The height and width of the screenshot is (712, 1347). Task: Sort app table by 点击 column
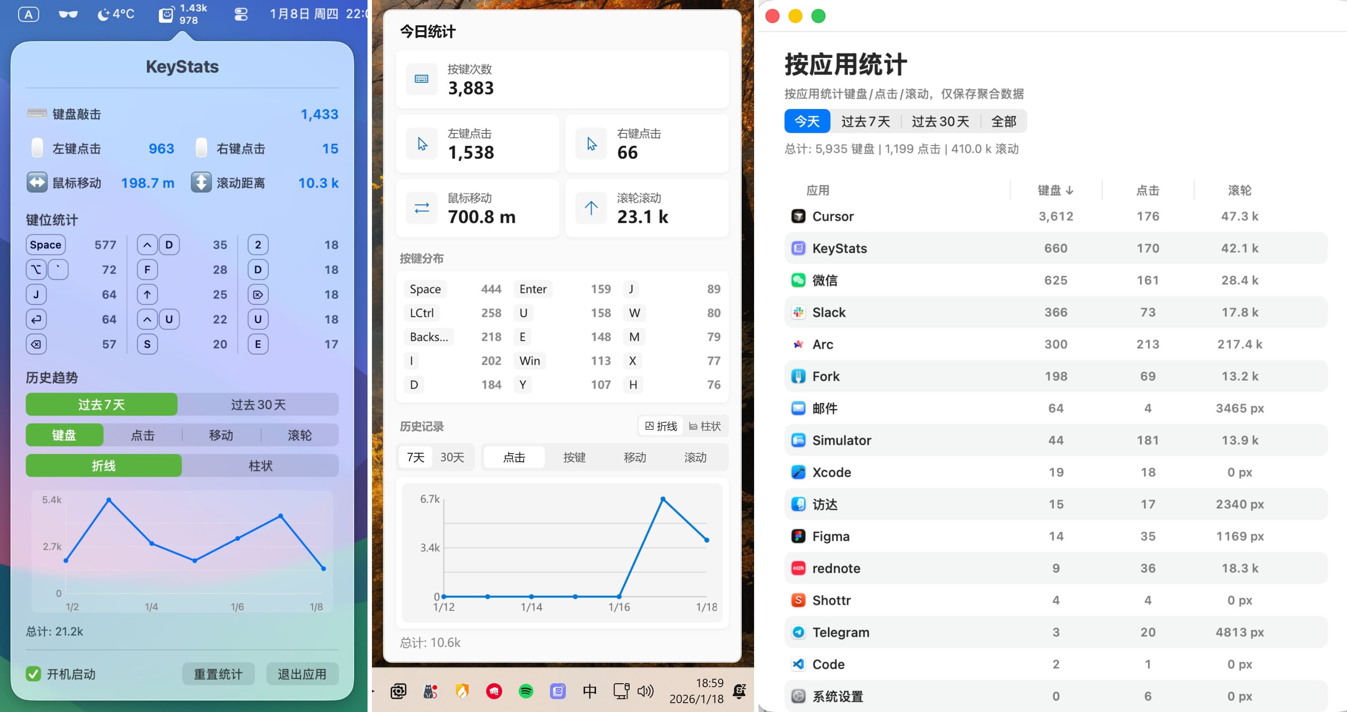[1147, 190]
